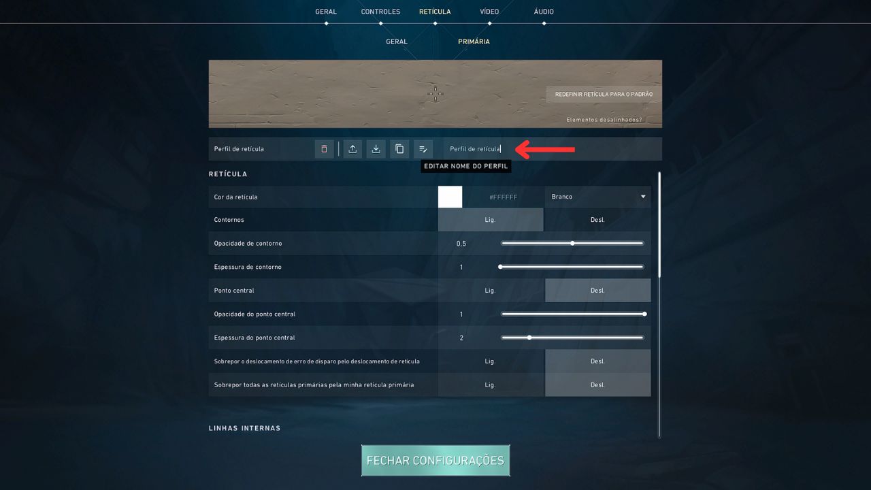Screen dimensions: 871x490
Task: Duplicate the profile using the copy icon
Action: 399,148
